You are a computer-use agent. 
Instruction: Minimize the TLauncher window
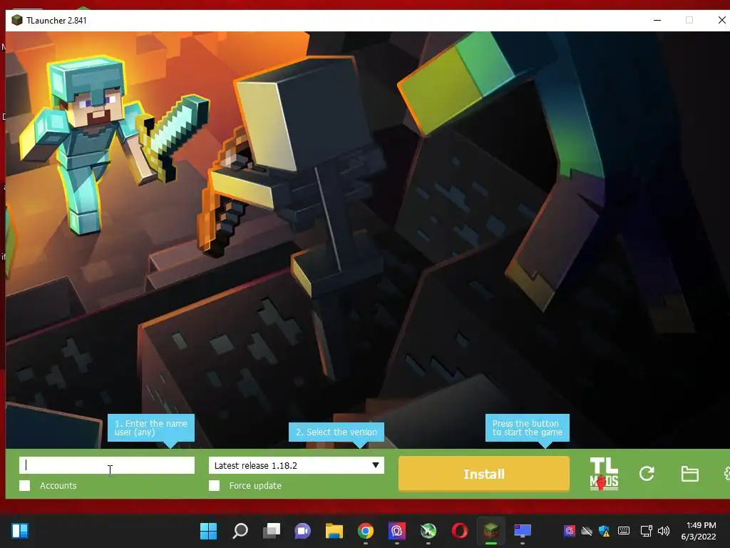(657, 20)
